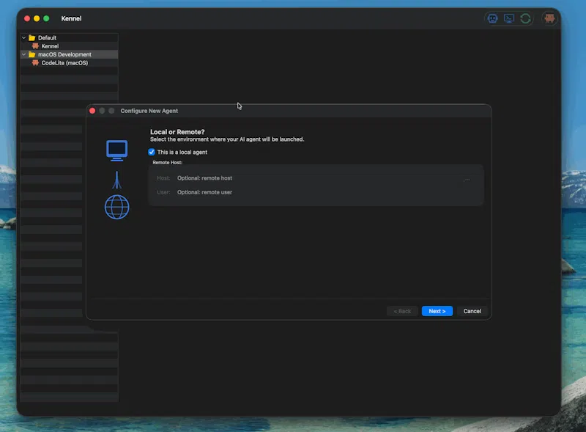Click the ellipsis browse button beside Host

[x=467, y=179]
